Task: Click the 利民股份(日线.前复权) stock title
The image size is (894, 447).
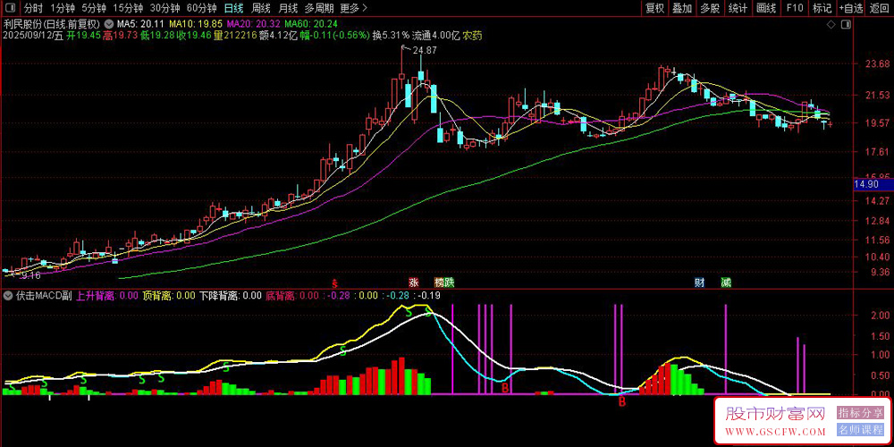Action: [x=52, y=24]
